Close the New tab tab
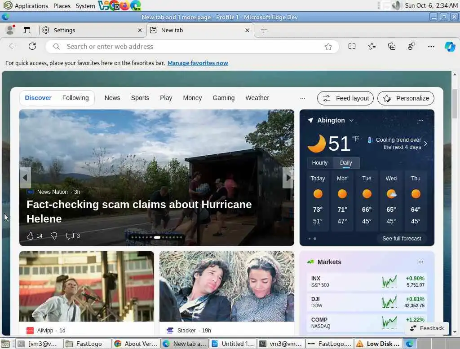The height and width of the screenshot is (349, 460). [248, 30]
